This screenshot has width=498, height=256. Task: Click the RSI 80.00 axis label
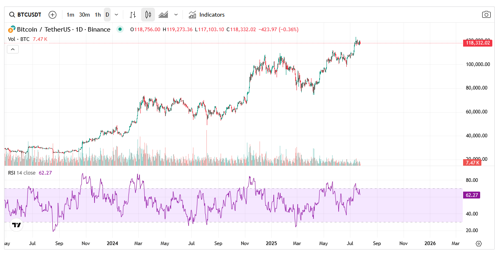coord(472,180)
